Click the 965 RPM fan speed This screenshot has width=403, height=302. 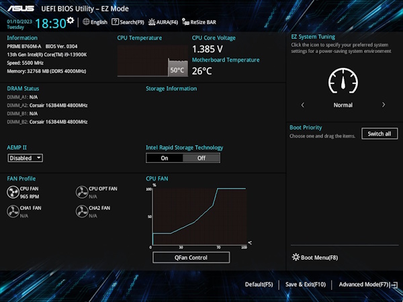[x=30, y=197]
